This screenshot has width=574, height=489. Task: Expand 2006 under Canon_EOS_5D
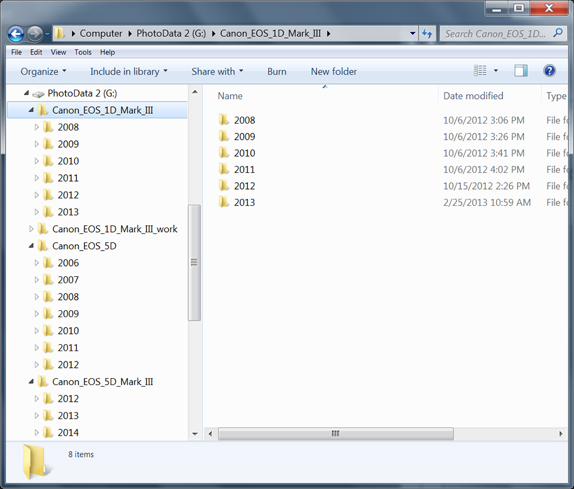37,263
